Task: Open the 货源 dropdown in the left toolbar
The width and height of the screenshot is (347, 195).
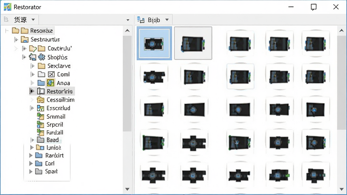Action: (33, 20)
